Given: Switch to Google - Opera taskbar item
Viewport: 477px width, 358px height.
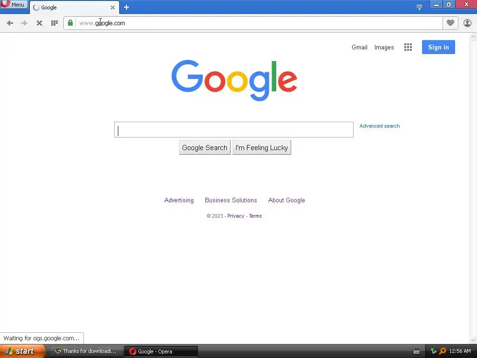Looking at the screenshot, I should 161,351.
